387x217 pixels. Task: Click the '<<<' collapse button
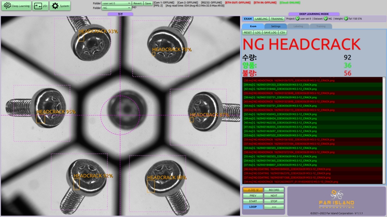274,207
